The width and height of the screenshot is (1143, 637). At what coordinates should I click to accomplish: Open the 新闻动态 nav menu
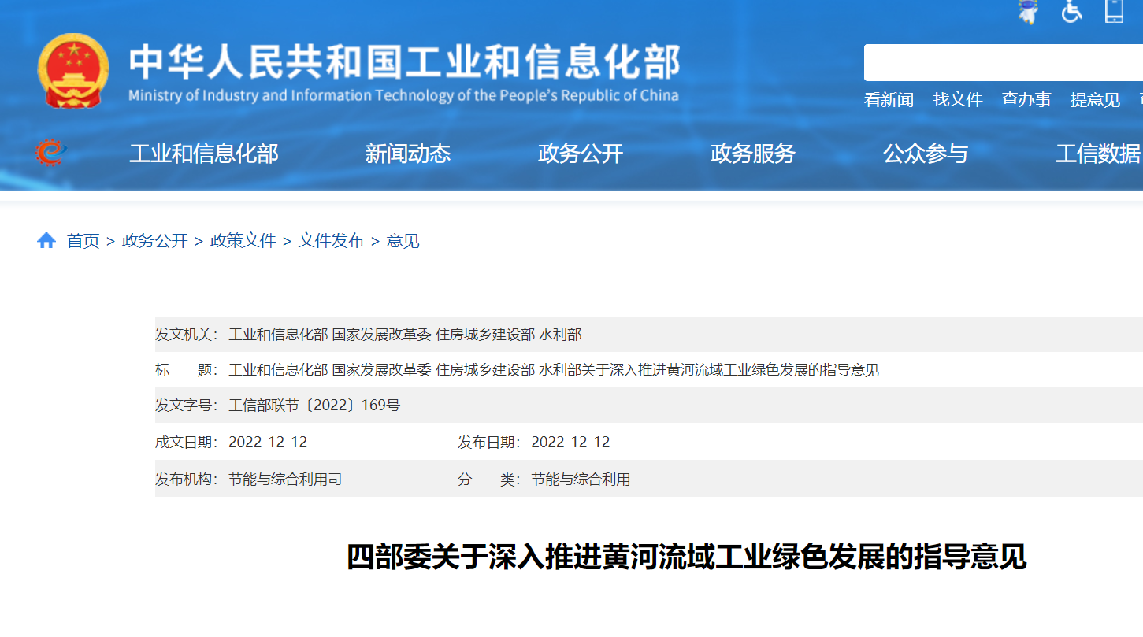point(407,154)
